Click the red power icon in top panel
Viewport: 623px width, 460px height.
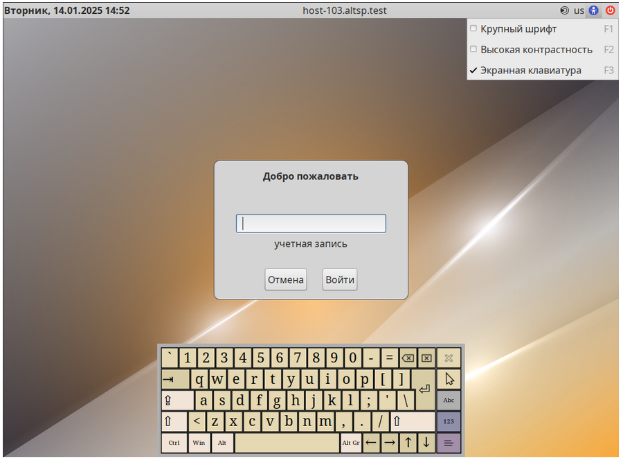[x=611, y=10]
